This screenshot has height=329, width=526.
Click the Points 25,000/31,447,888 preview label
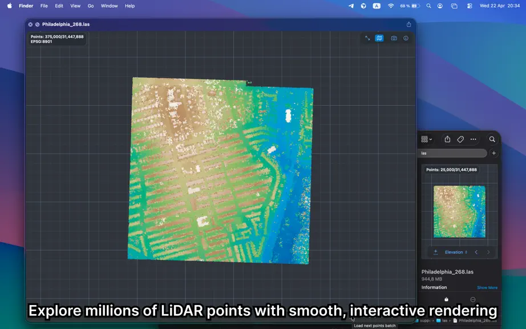tap(451, 170)
